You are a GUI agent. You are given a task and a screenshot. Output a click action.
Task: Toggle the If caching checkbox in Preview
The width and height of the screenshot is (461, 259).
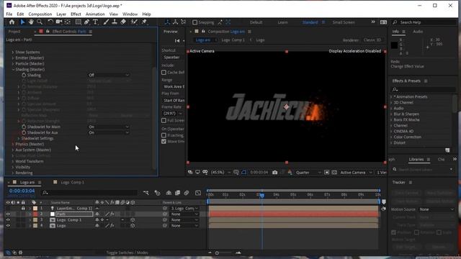tap(164, 135)
